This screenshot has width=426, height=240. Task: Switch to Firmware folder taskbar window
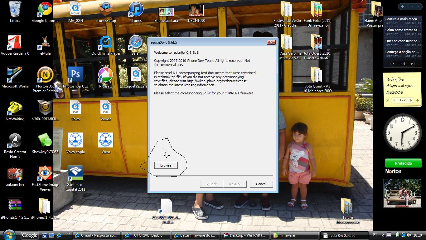294,235
